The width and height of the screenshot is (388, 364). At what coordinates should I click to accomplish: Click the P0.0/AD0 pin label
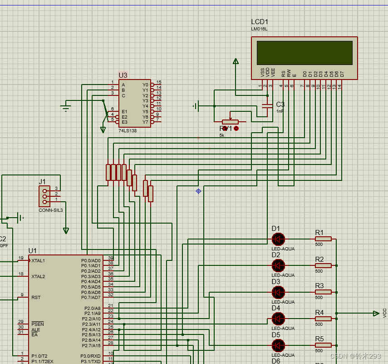[91, 261]
